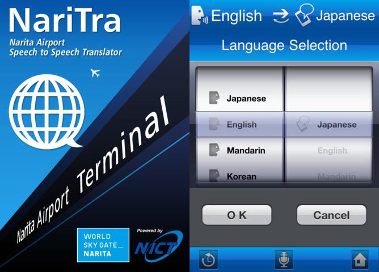Image resolution: width=379 pixels, height=272 pixels.
Task: Tap the World Sky Gate Narita logo
Action: pyautogui.click(x=103, y=245)
